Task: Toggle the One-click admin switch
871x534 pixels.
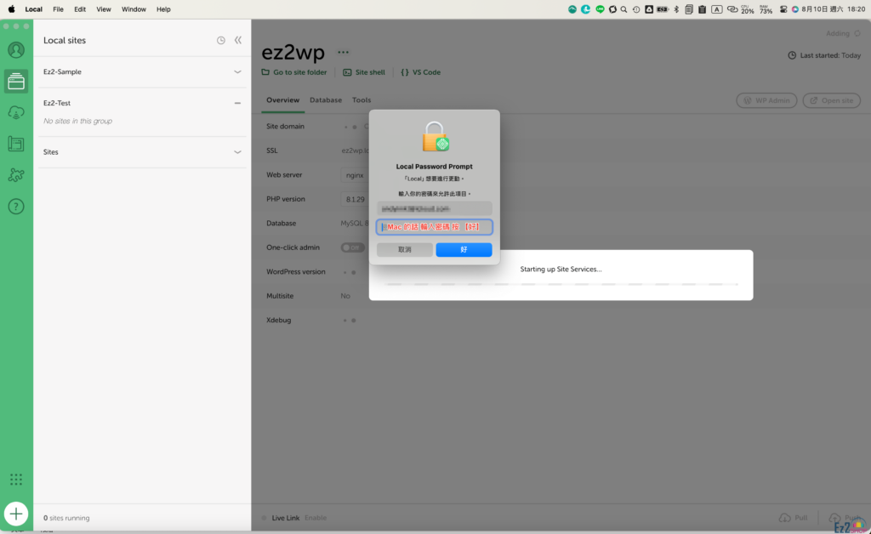Action: [x=352, y=247]
